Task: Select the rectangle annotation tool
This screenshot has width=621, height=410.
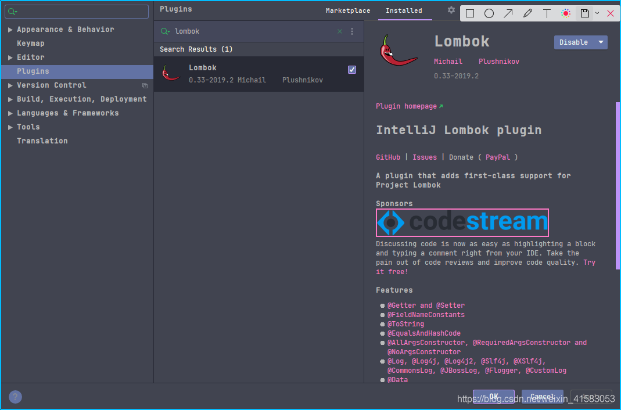Action: coord(470,13)
